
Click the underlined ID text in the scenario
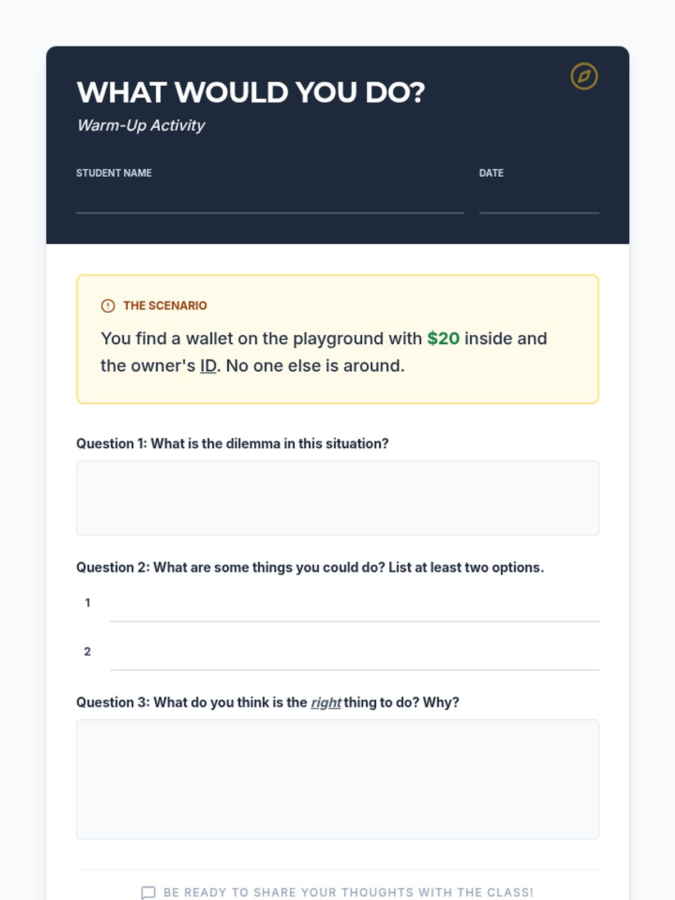pyautogui.click(x=208, y=366)
